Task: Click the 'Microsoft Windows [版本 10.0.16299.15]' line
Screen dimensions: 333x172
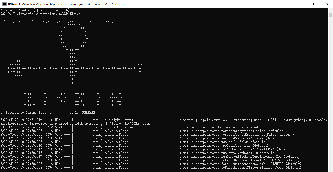Action: (35, 10)
